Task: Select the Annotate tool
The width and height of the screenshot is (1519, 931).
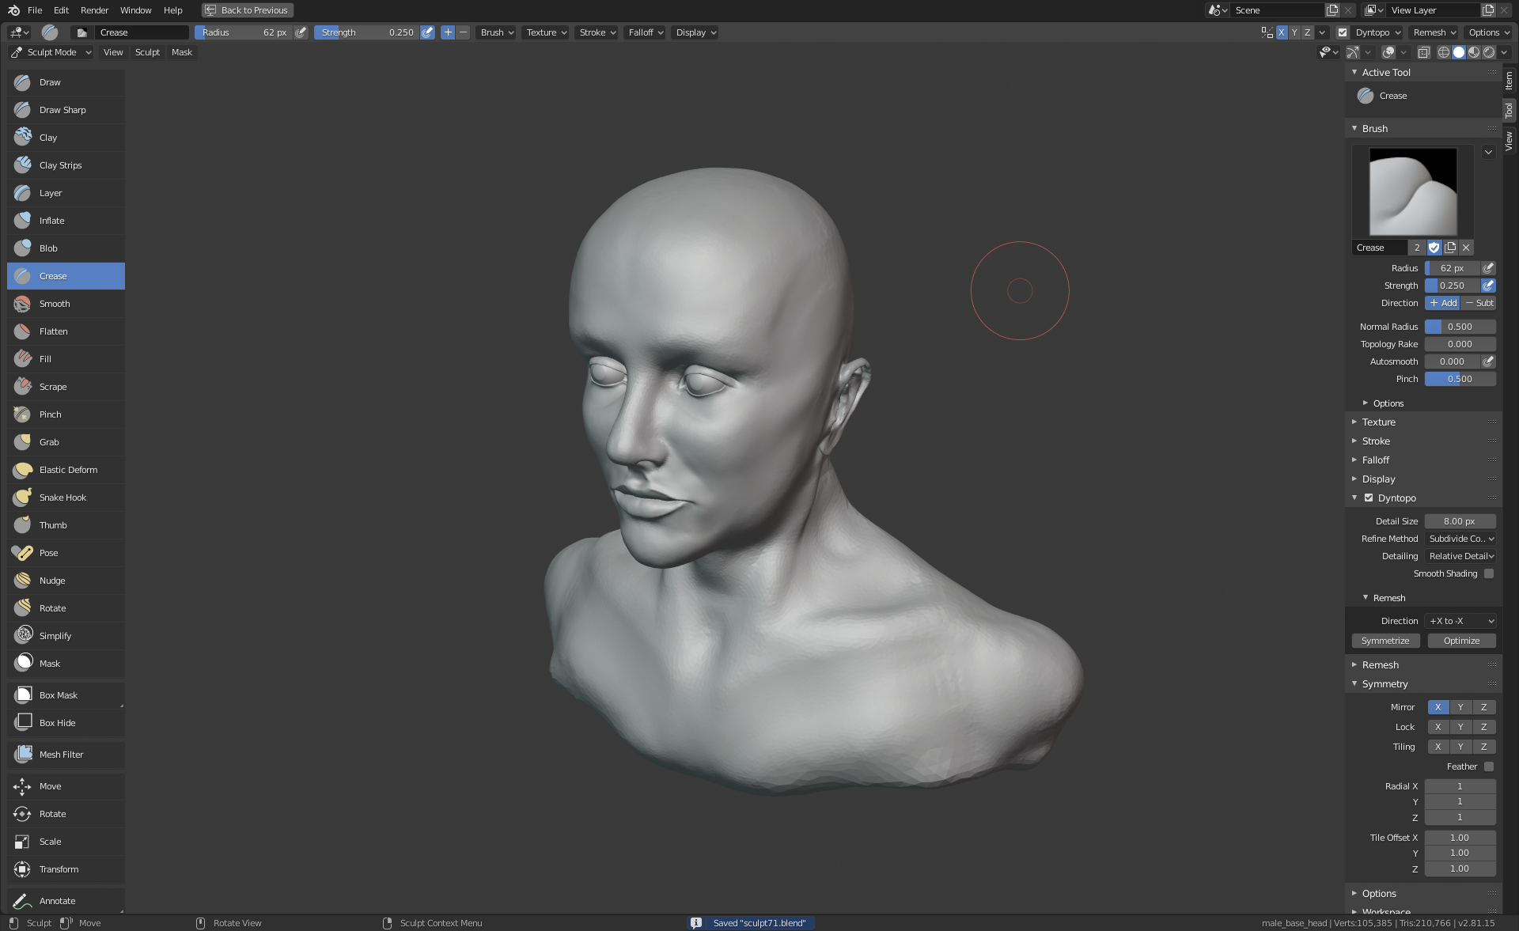Action: click(x=57, y=901)
